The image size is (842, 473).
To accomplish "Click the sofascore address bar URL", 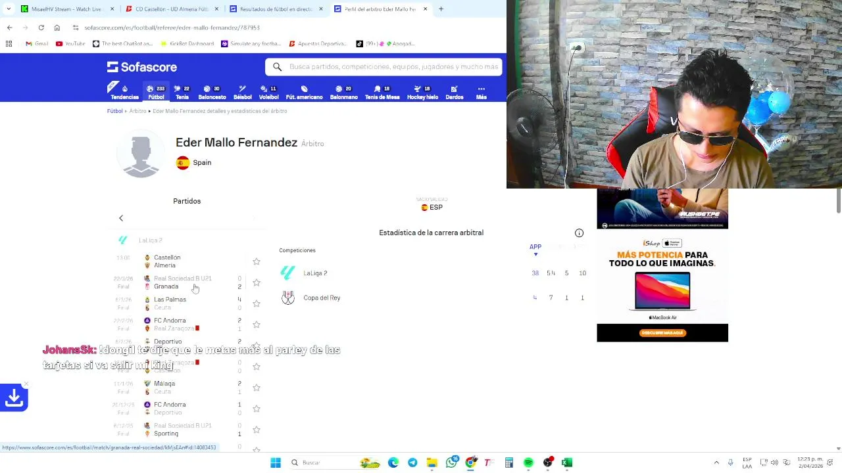I will click(x=172, y=28).
